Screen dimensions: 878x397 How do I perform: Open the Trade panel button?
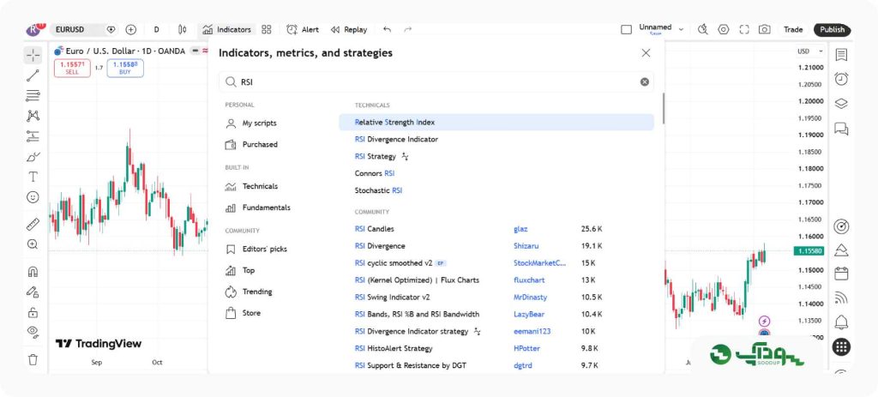click(793, 30)
